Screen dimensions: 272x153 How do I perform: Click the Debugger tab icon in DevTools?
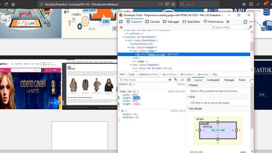pos(164,22)
